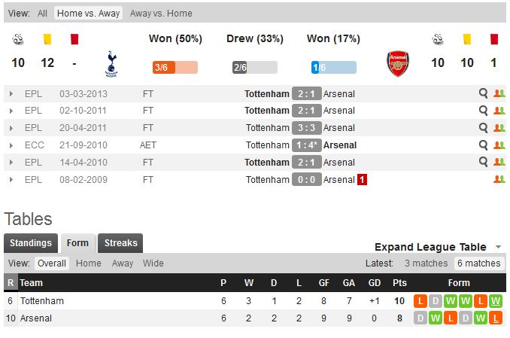This screenshot has height=338, width=510.
Task: Expand the 21-09-2010 ECC match row
Action: (x=11, y=145)
